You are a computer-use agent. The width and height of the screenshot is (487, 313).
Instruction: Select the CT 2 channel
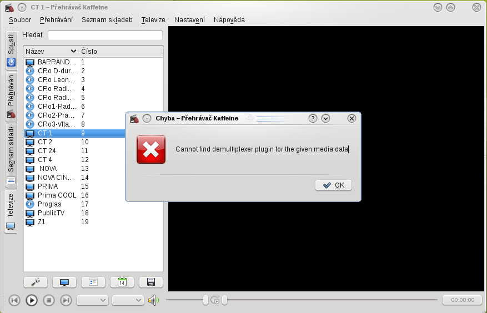coord(74,142)
